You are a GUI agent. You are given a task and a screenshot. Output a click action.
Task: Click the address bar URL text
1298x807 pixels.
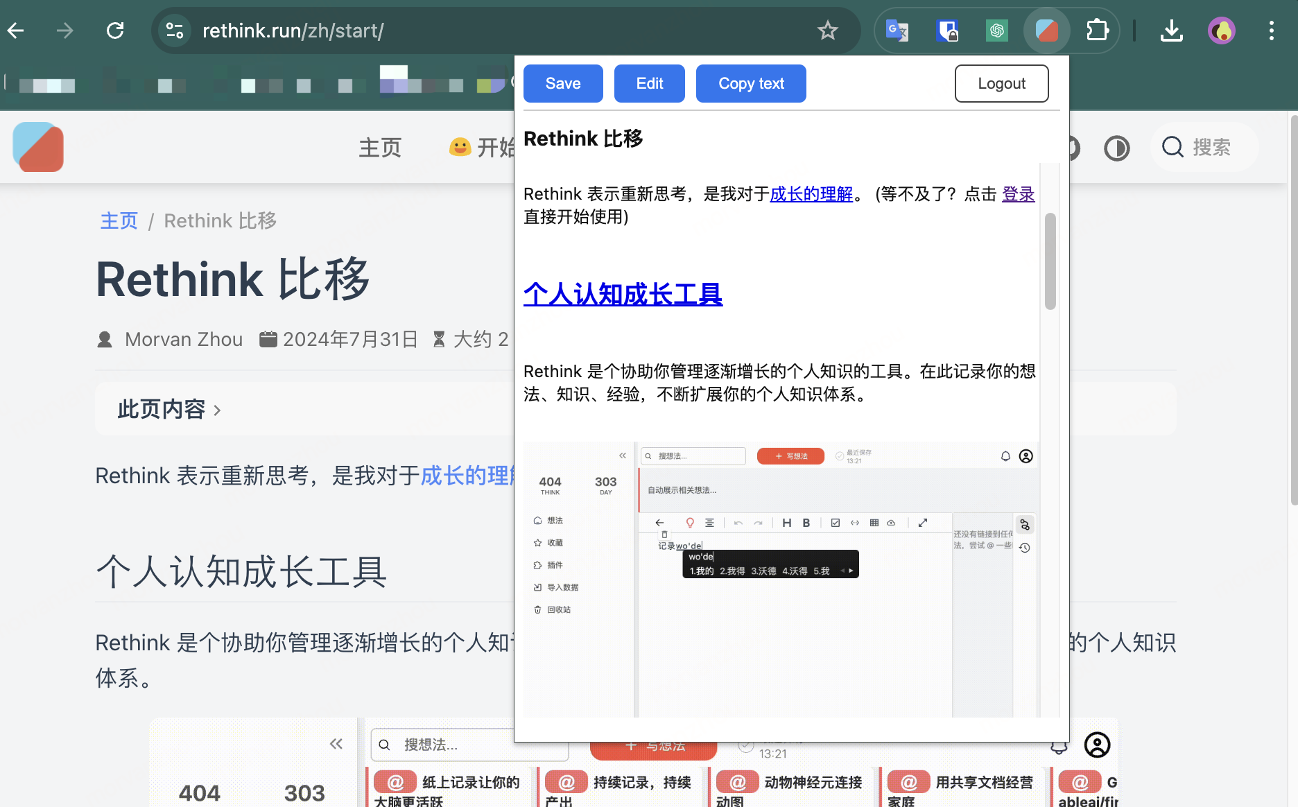pyautogui.click(x=293, y=31)
